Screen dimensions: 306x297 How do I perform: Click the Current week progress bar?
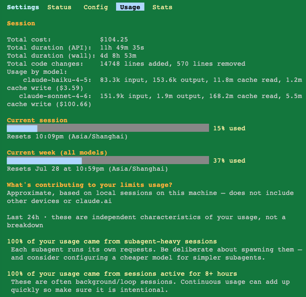pyautogui.click(x=108, y=160)
